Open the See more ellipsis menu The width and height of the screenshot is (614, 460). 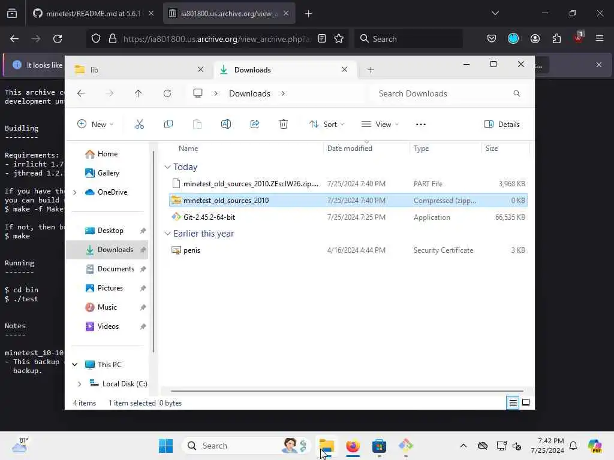tap(420, 125)
